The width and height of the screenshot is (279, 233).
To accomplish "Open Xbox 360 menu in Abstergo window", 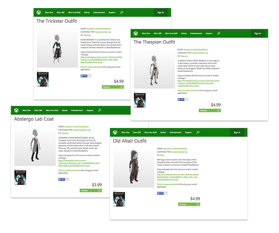I will pyautogui.click(x=38, y=110).
